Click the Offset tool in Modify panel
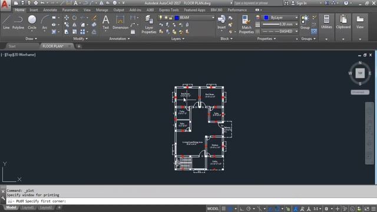 pos(94,32)
